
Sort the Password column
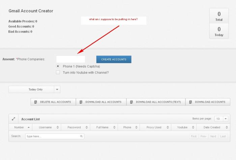(87, 127)
